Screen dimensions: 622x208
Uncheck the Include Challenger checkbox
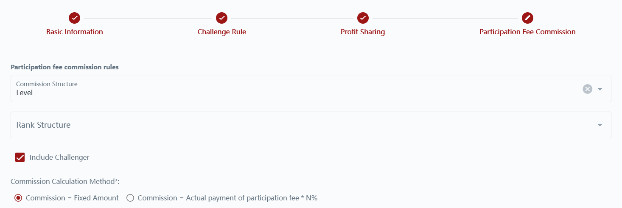click(x=20, y=158)
